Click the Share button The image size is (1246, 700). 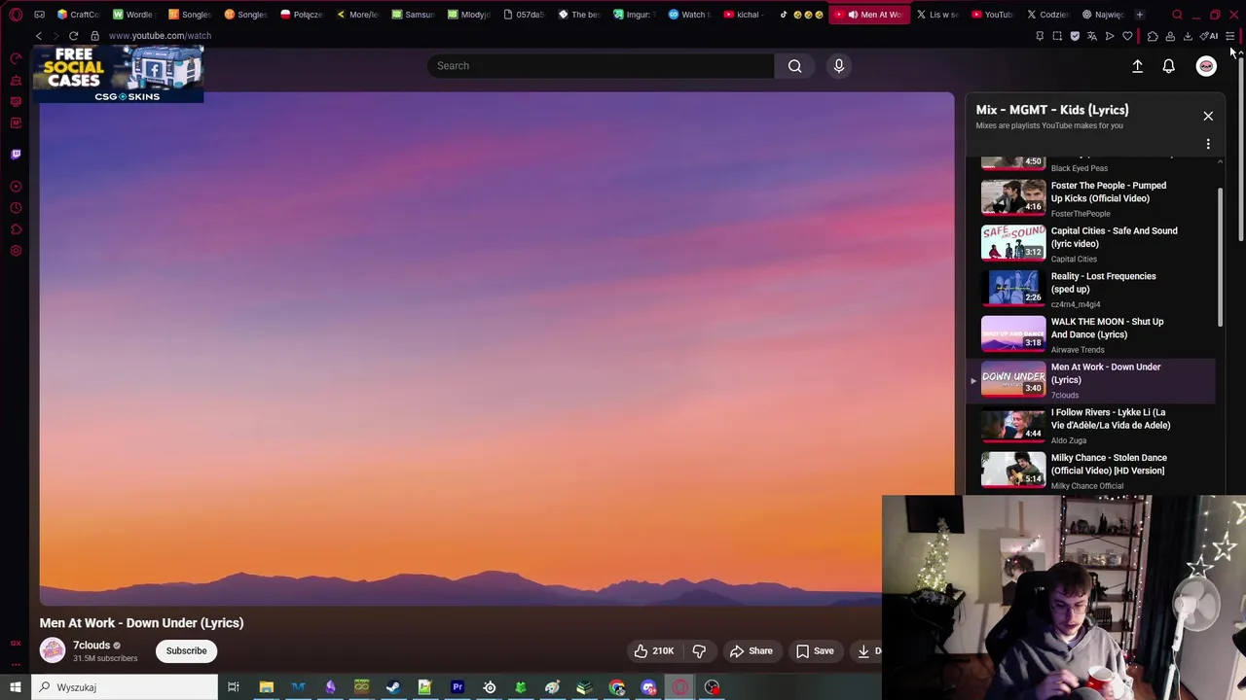751,650
